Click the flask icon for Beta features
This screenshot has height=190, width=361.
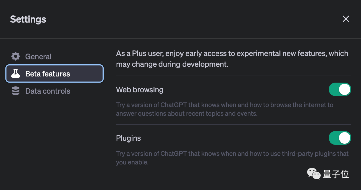pos(16,74)
